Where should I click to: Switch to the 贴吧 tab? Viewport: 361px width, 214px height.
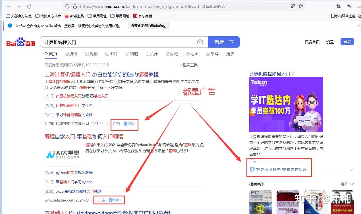pyautogui.click(x=172, y=54)
